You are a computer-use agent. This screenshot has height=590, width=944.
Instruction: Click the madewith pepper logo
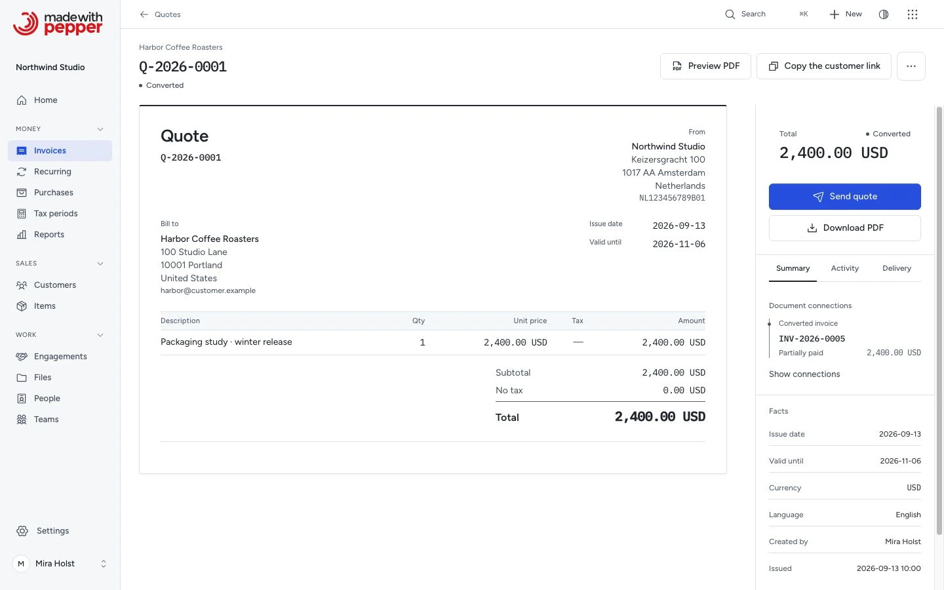point(58,24)
